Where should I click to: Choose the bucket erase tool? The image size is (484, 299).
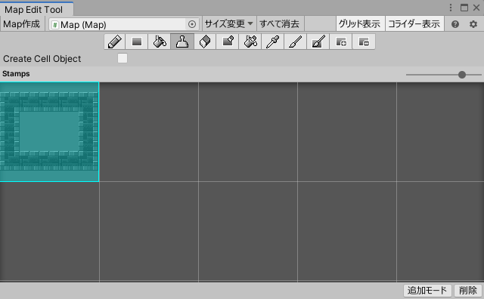250,42
